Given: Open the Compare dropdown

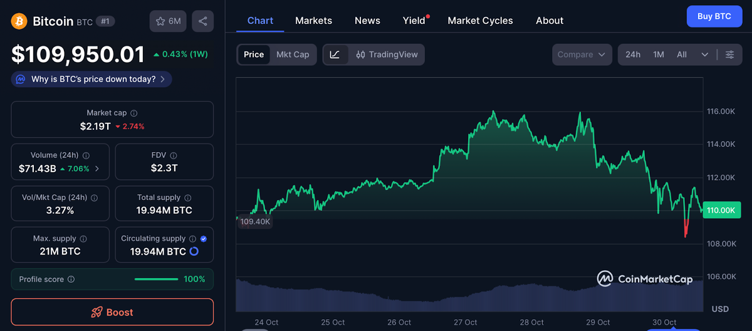Looking at the screenshot, I should click(x=582, y=54).
